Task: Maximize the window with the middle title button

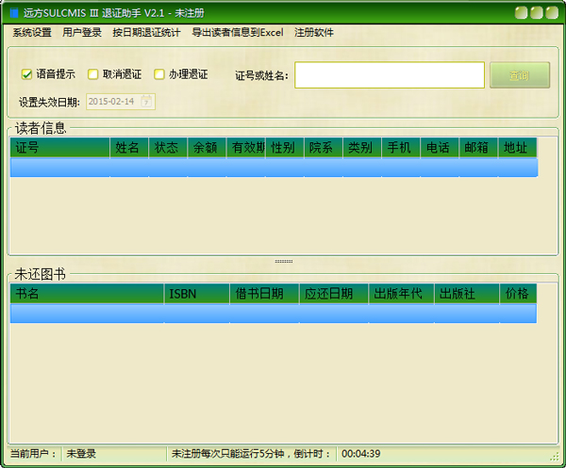Action: 537,12
